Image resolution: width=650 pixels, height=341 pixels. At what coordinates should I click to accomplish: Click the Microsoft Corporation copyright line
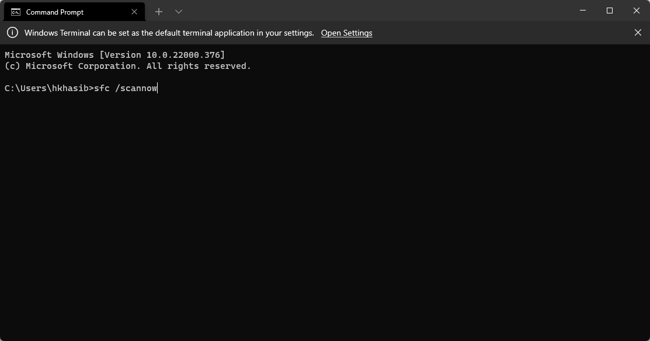[x=127, y=66]
